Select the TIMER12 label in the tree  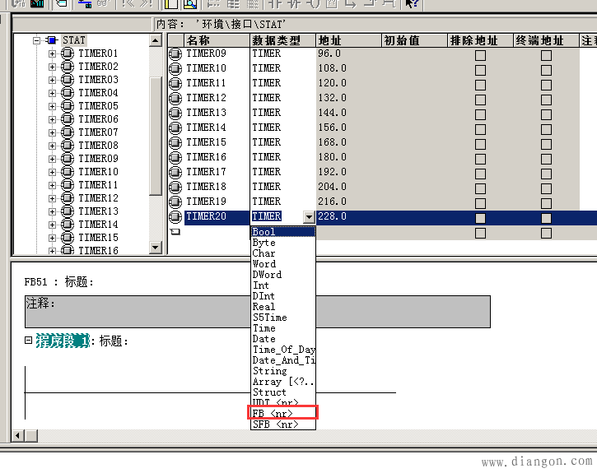(98, 198)
